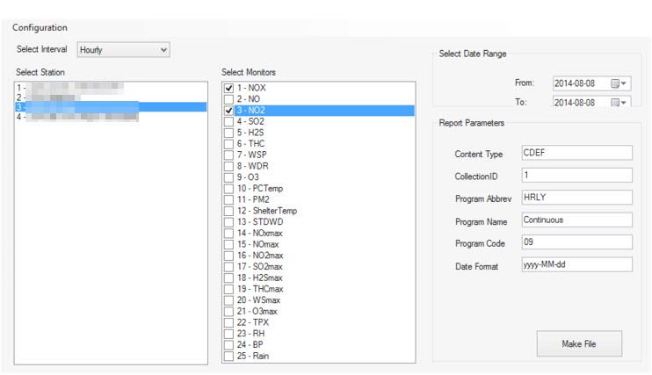Tick the 11 - PM2 checkbox
Screen dimensions: 652x375
(x=229, y=199)
